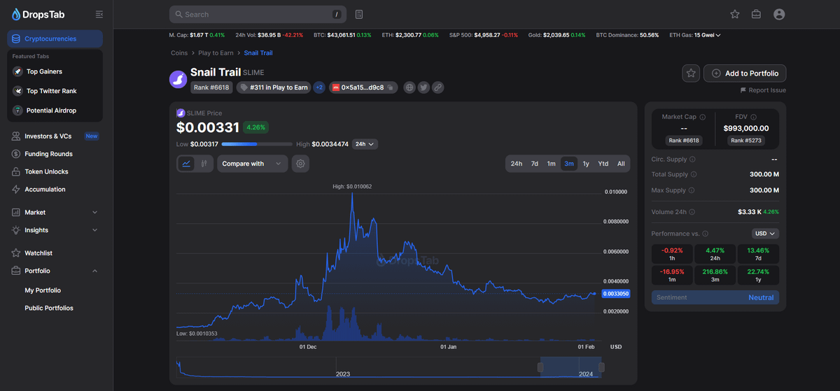840x391 pixels.
Task: Open the Compare with dropdown
Action: (252, 164)
